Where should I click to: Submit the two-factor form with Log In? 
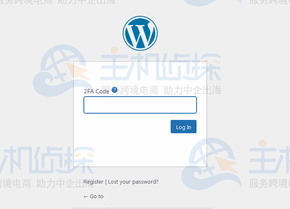[184, 127]
